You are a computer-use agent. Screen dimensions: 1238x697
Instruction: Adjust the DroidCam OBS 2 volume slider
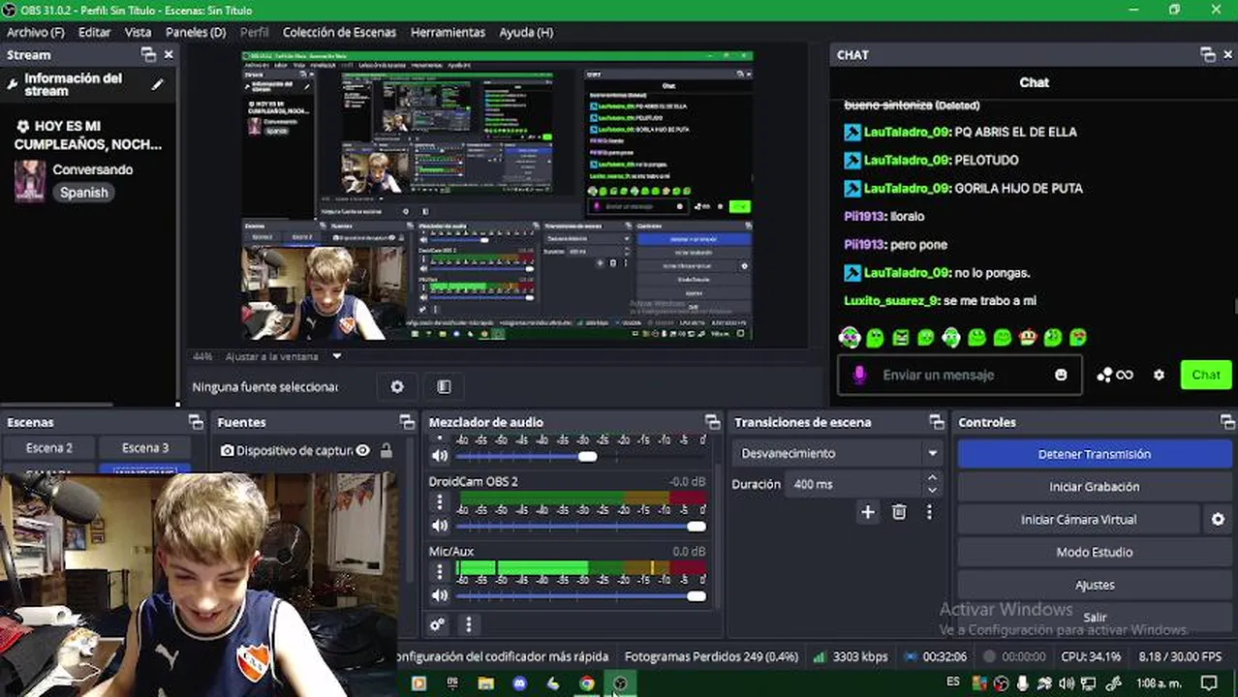580,526
